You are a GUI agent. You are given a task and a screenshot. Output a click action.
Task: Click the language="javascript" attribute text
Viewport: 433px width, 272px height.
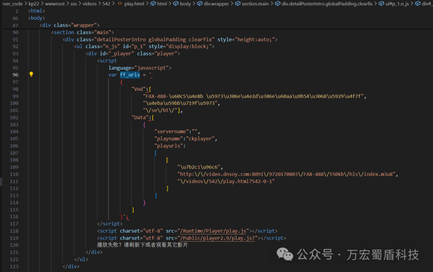click(138, 68)
